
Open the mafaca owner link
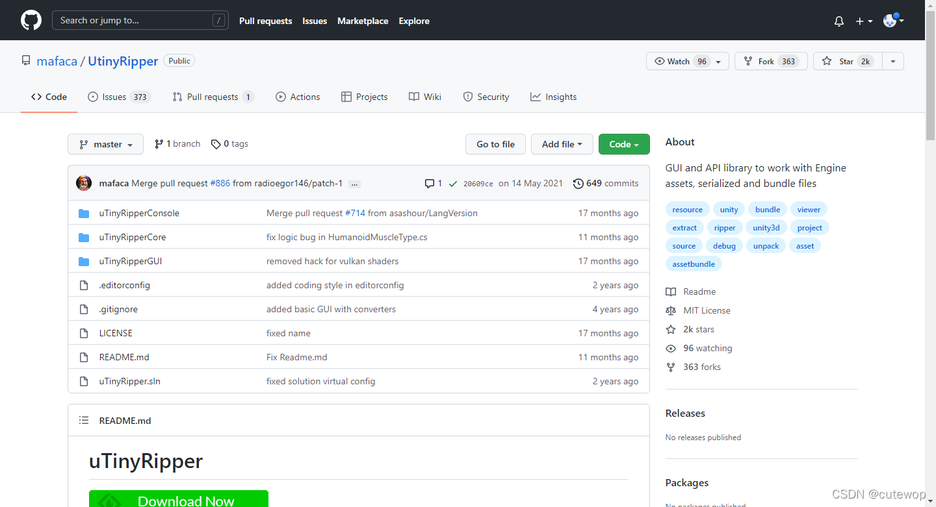click(x=57, y=61)
